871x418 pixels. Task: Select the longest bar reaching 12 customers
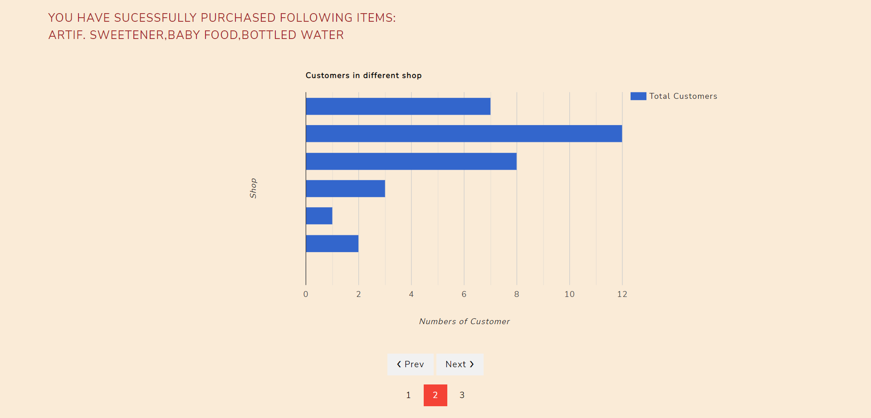click(x=463, y=134)
